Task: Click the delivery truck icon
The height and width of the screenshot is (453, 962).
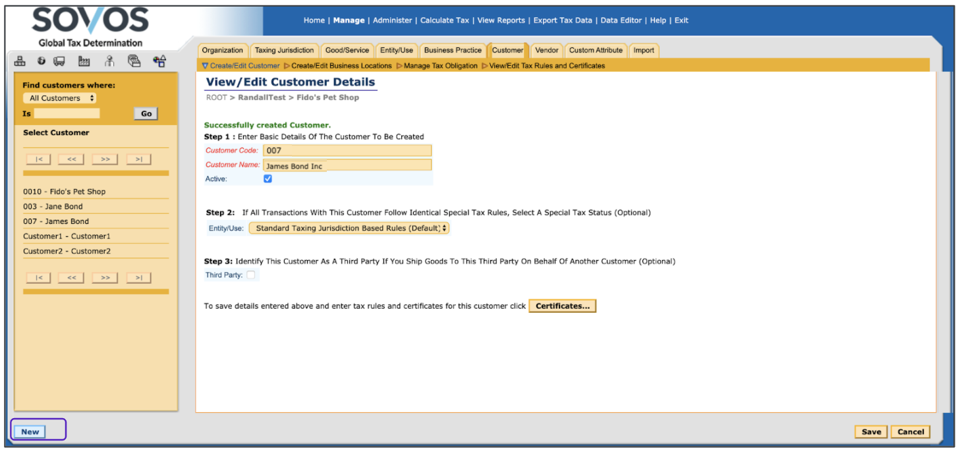Action: [59, 61]
